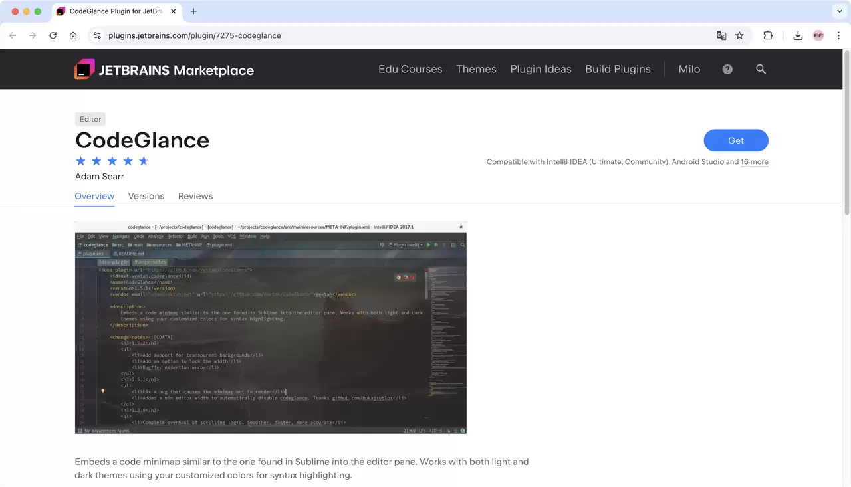
Task: Click the Editor category tag
Action: 90,119
